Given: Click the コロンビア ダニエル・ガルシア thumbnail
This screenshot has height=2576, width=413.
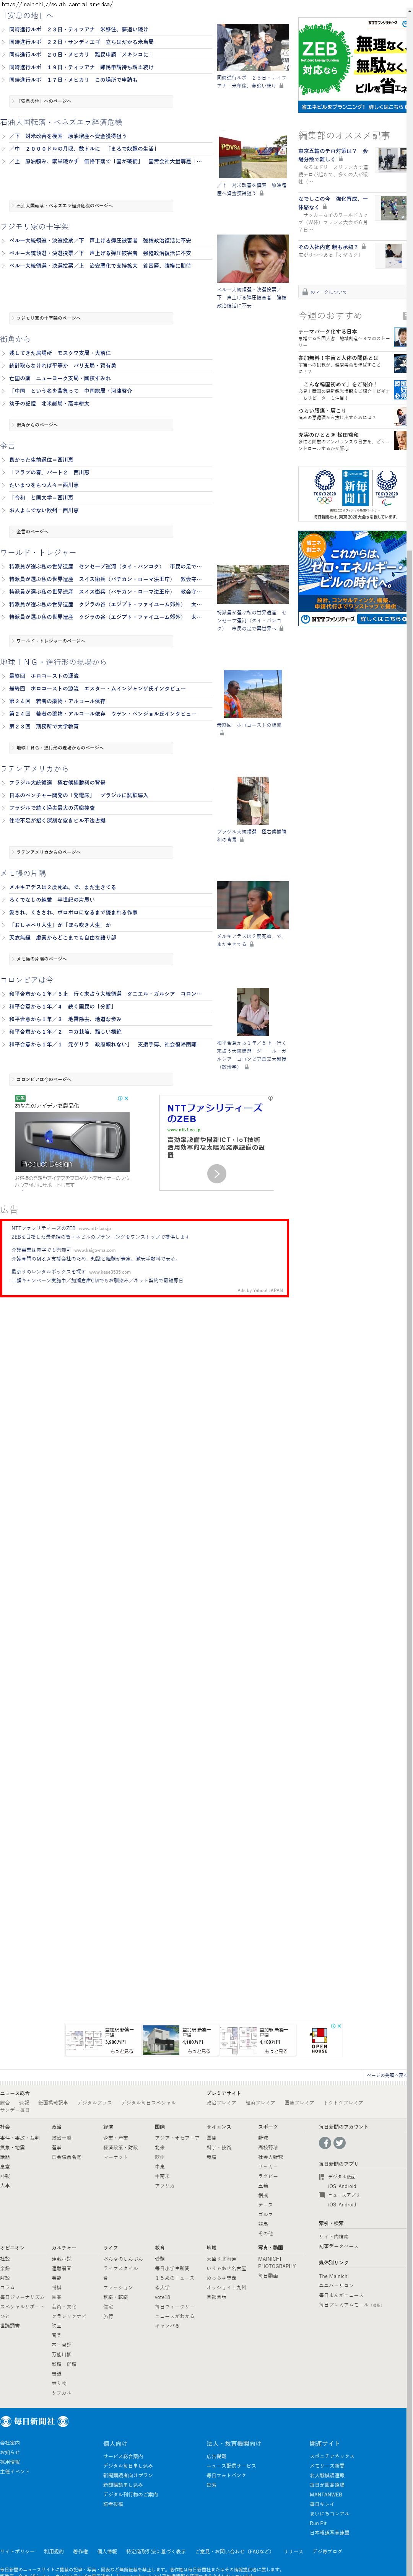Looking at the screenshot, I should point(253,1012).
